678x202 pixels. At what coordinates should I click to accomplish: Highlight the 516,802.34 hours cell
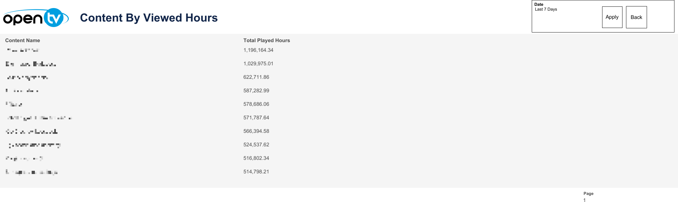click(256, 158)
